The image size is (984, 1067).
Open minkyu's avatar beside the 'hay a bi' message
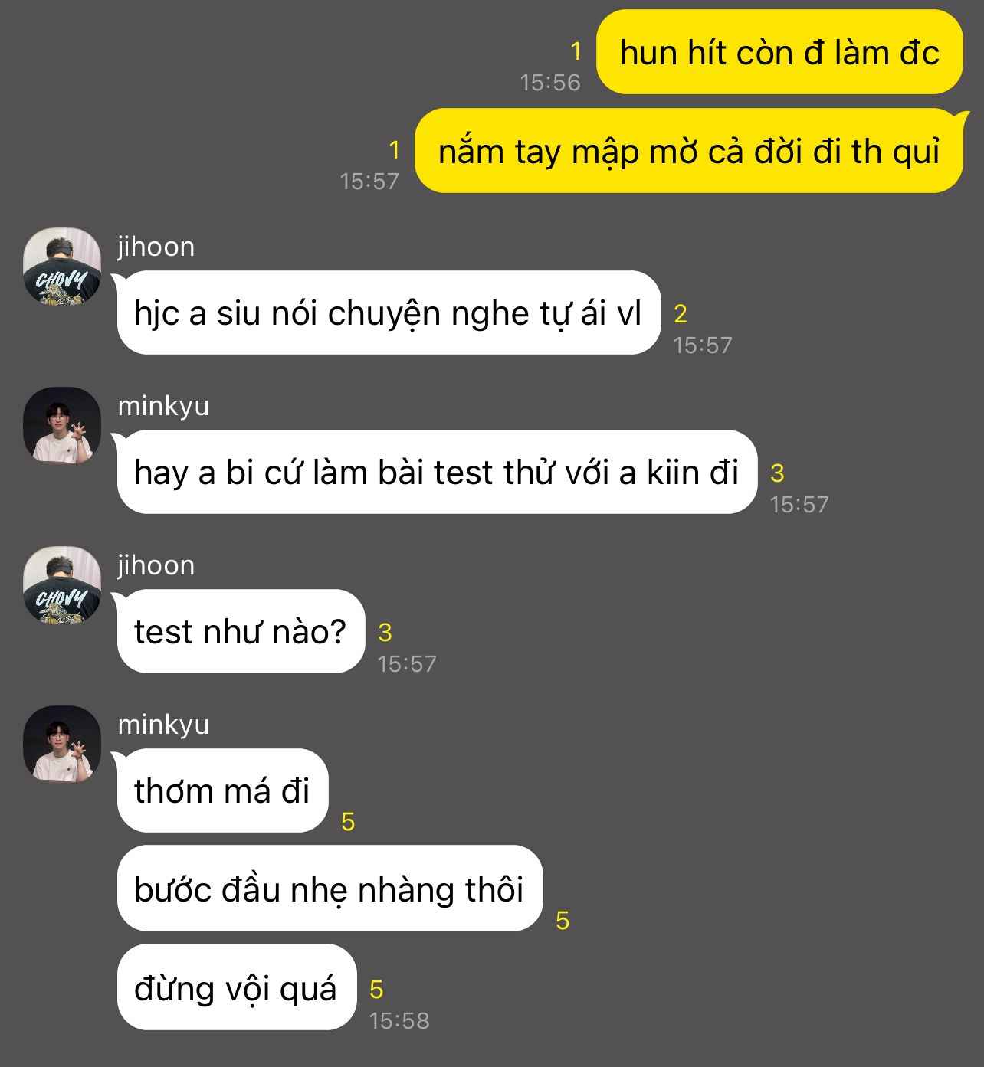point(62,425)
